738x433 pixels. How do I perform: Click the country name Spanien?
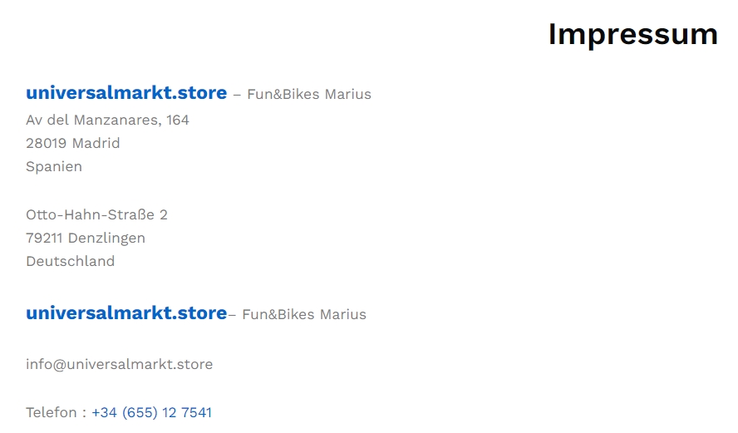[54, 167]
